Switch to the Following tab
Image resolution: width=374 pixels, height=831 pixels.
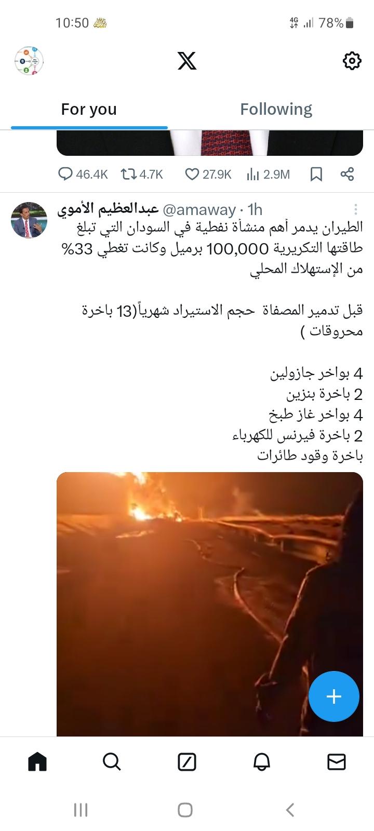click(276, 109)
